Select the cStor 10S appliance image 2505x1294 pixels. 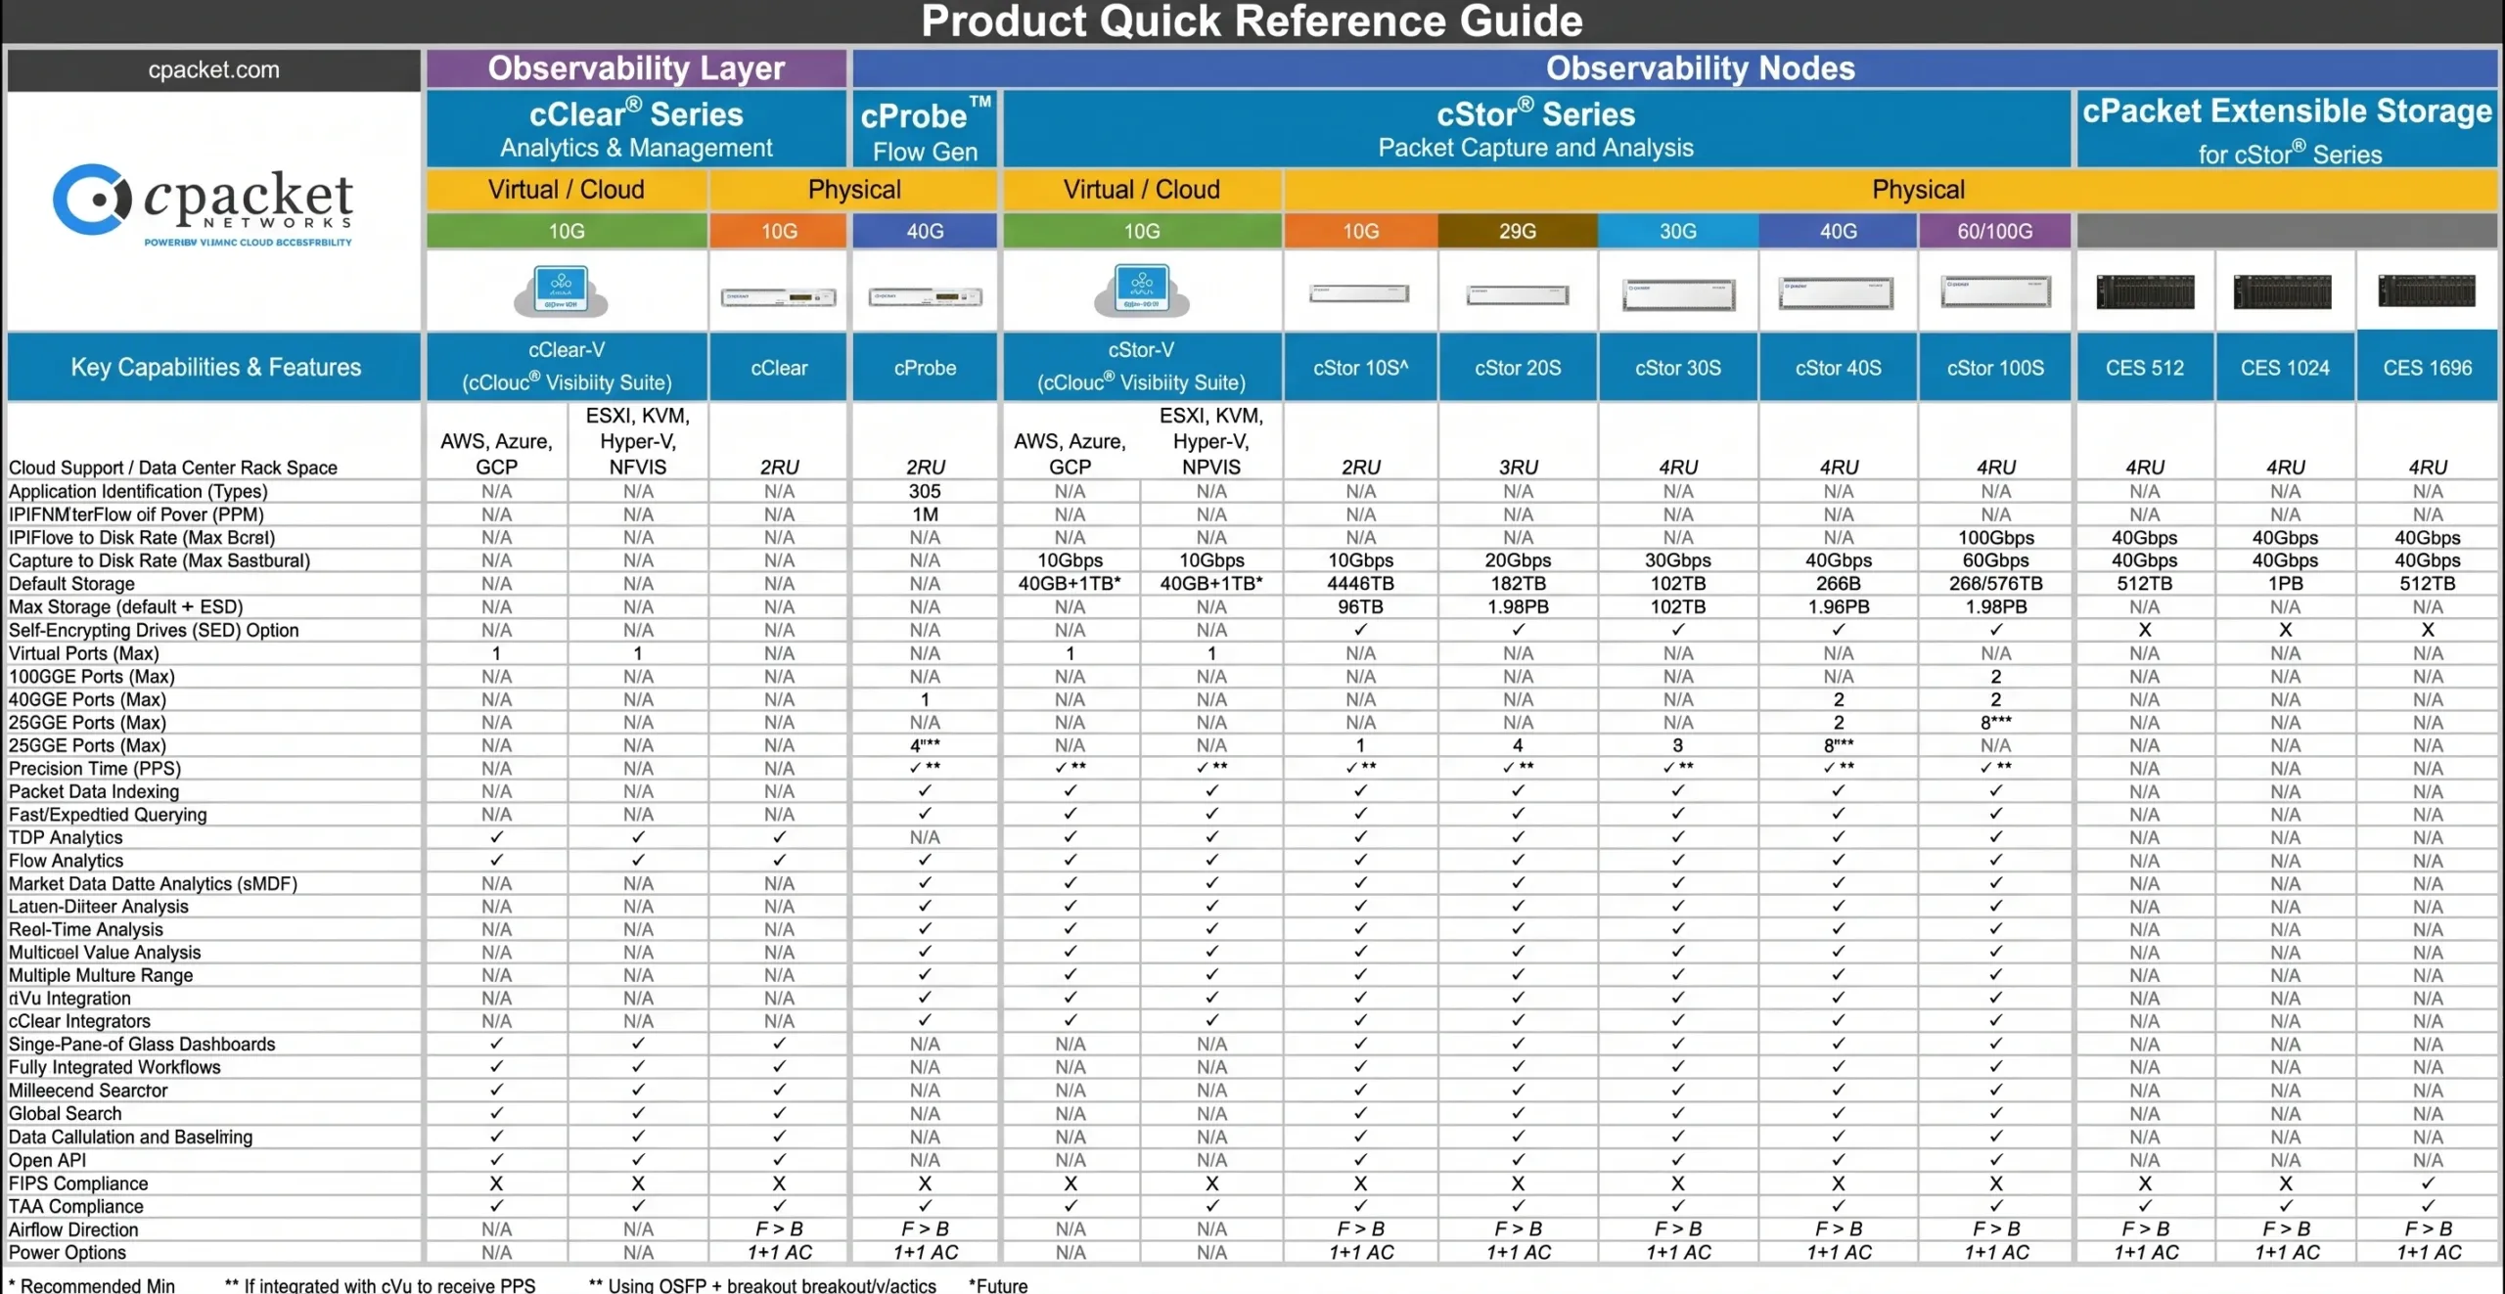pyautogui.click(x=1360, y=293)
